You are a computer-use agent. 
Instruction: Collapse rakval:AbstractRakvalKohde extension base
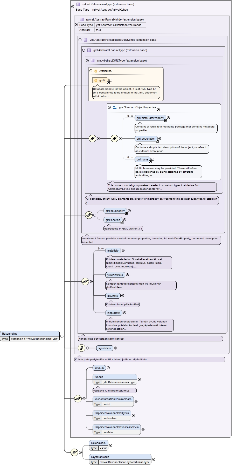pos(76,25)
